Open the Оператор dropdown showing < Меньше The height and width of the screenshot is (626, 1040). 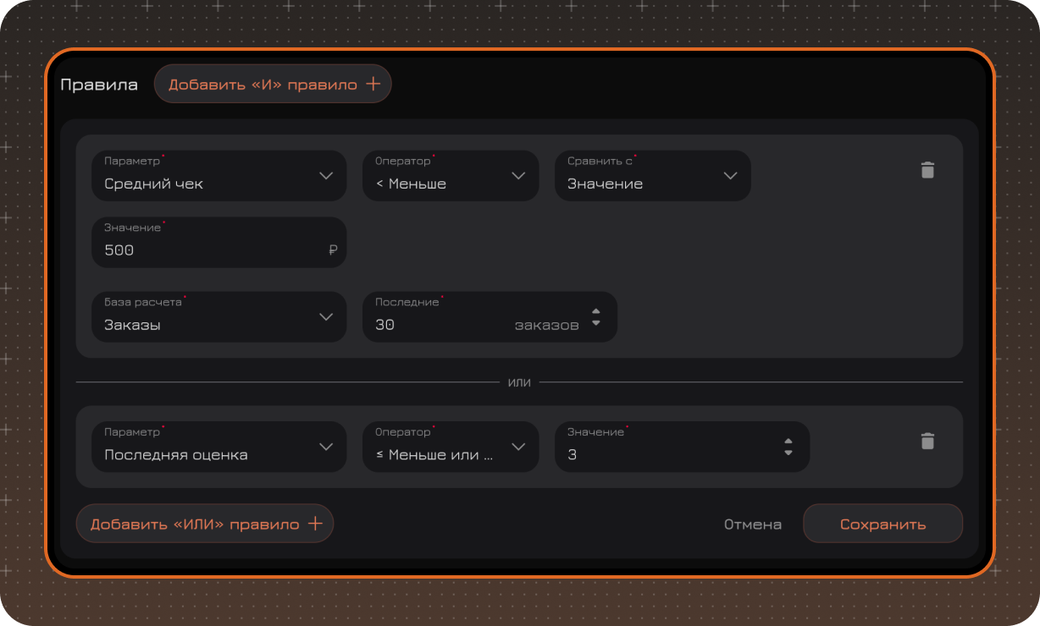(451, 176)
